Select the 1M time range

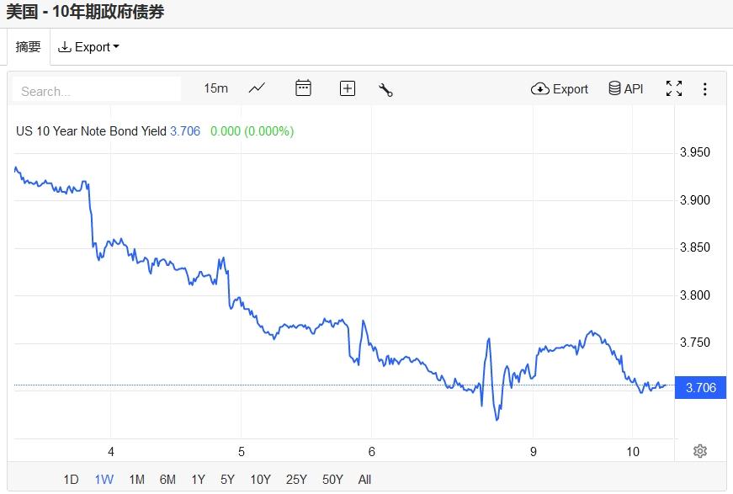coord(136,480)
